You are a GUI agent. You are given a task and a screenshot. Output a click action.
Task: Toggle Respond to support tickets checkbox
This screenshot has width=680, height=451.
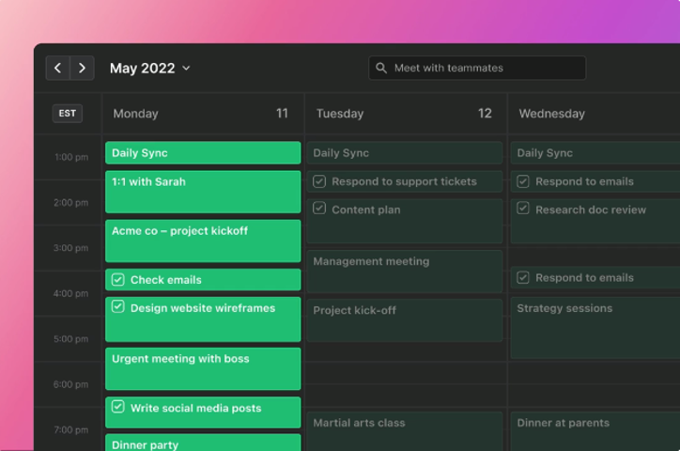pos(319,181)
